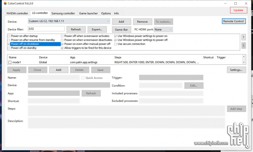
Task: Clone the selected preset
Action: coord(37,70)
